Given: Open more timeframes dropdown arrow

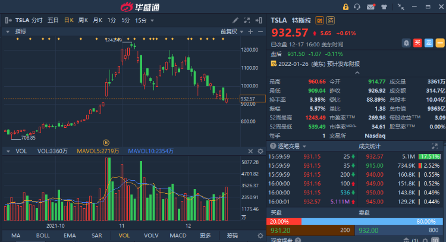Looking at the screenshot, I should (152, 20).
